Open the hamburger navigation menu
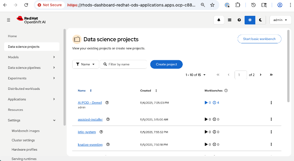The width and height of the screenshot is (294, 161). (x=8, y=20)
